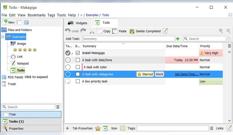The height and width of the screenshot is (135, 233).
Task: Click the Paste toolbar button
Action: (119, 31)
